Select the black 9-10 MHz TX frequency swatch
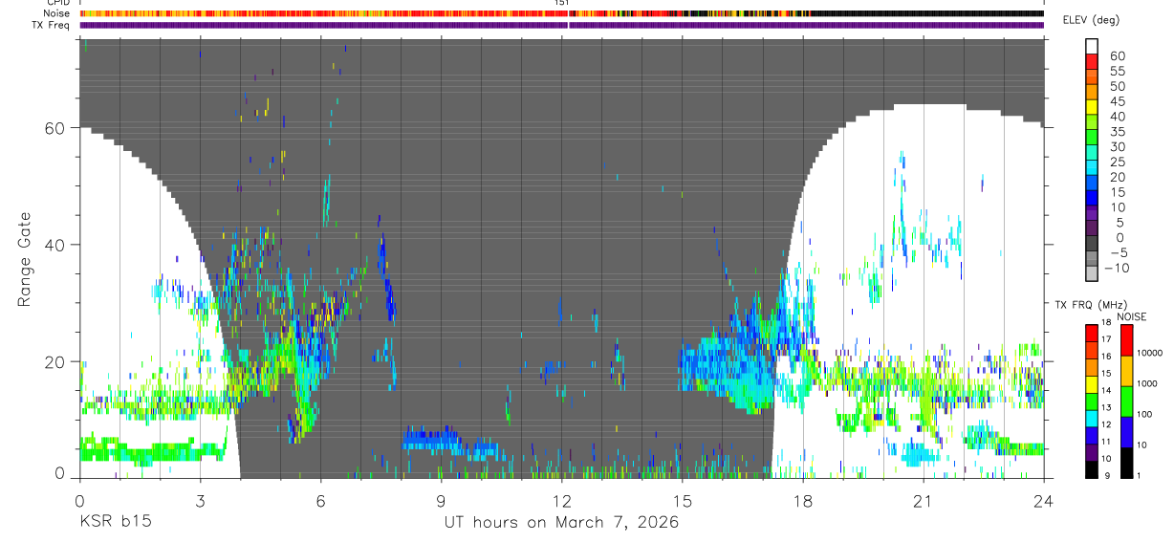 point(1091,469)
